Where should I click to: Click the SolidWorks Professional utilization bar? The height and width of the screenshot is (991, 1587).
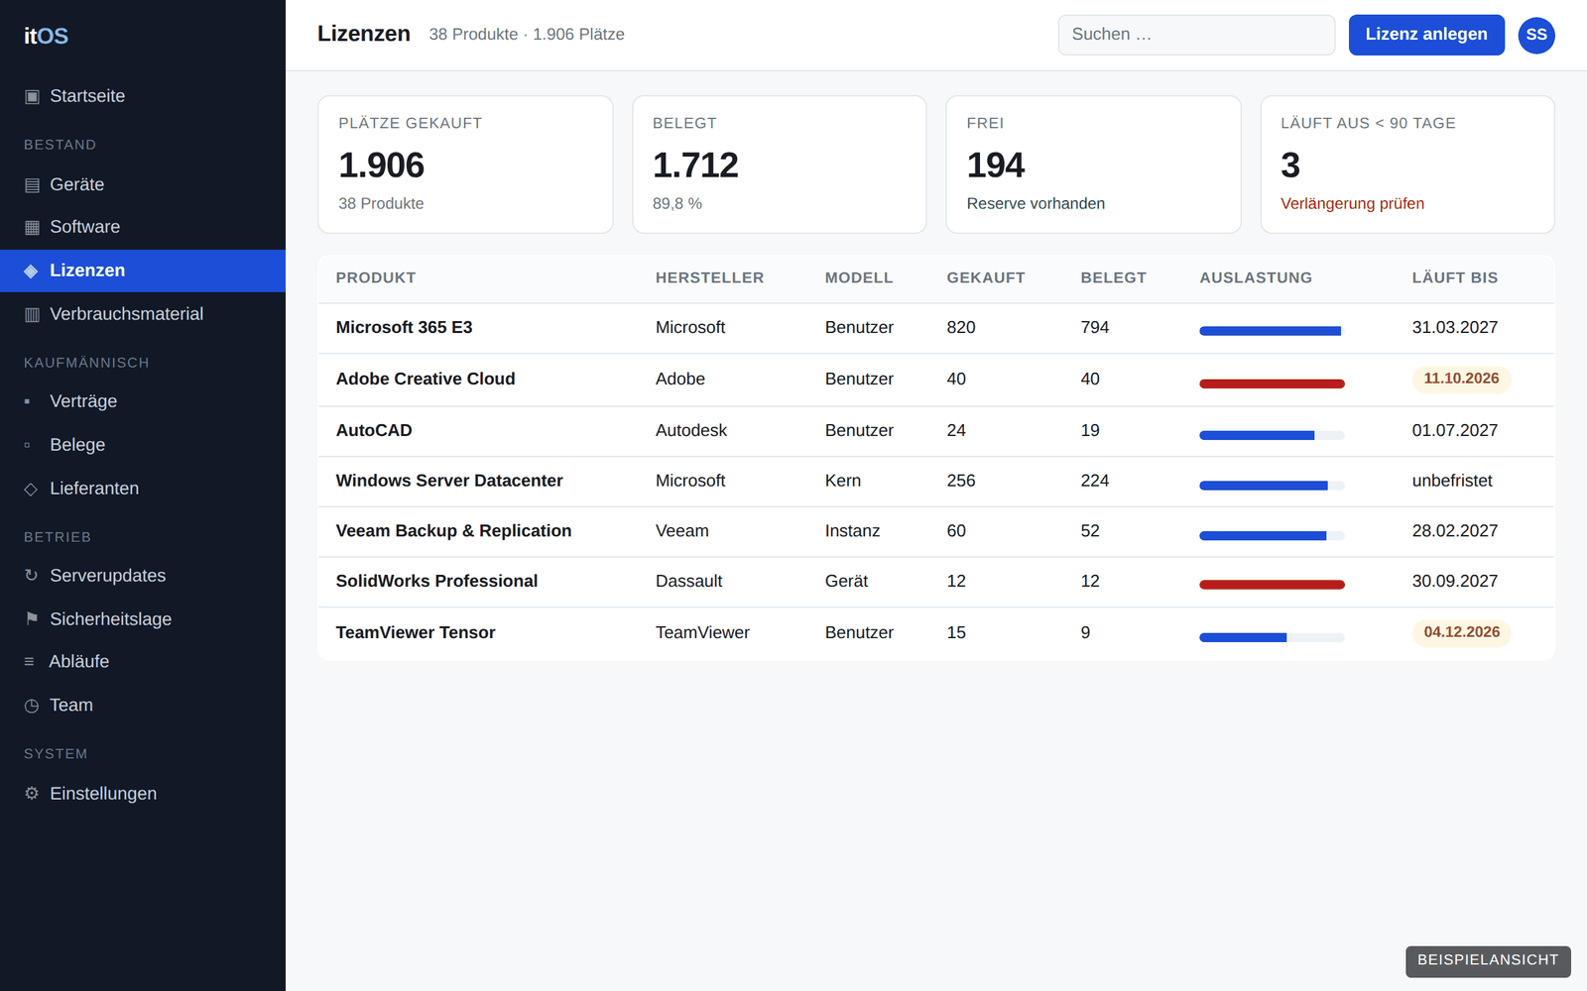coord(1272,585)
